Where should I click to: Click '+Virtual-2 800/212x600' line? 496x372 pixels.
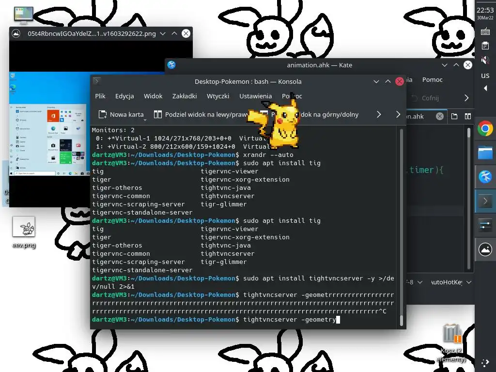pos(171,146)
